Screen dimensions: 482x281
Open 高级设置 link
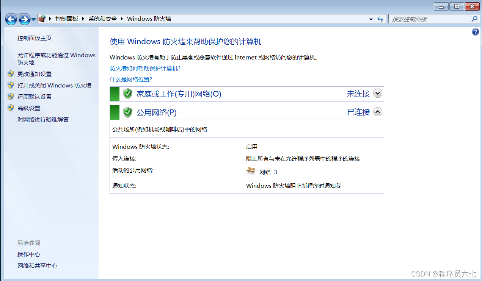(29, 108)
